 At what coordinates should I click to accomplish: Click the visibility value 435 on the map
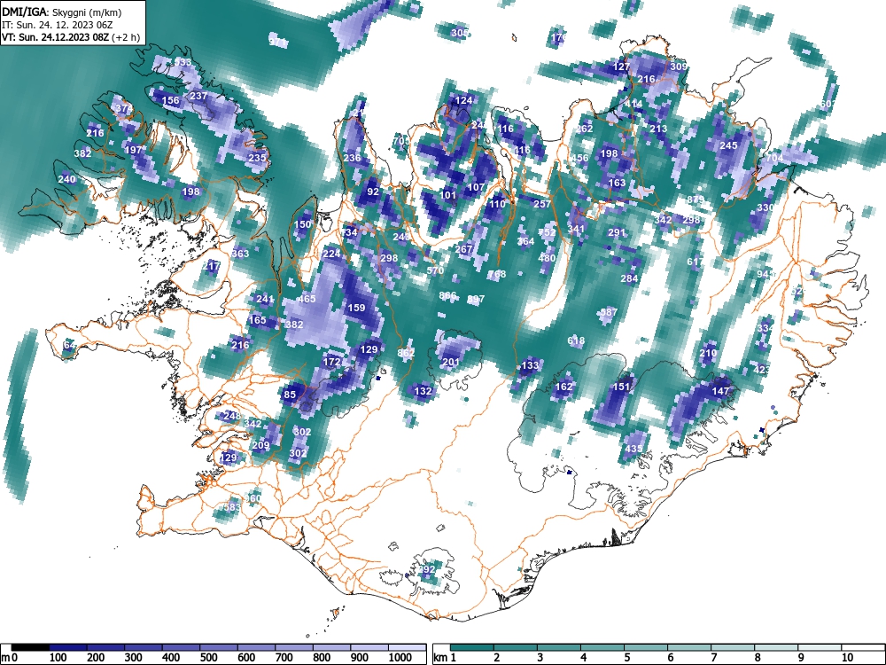[x=633, y=449]
